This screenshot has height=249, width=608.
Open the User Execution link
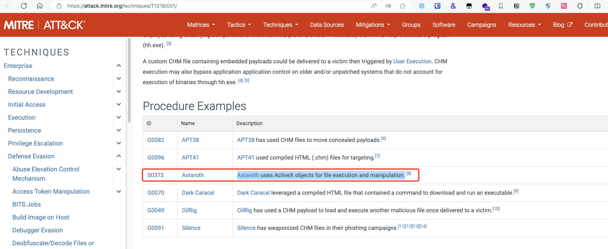click(412, 61)
